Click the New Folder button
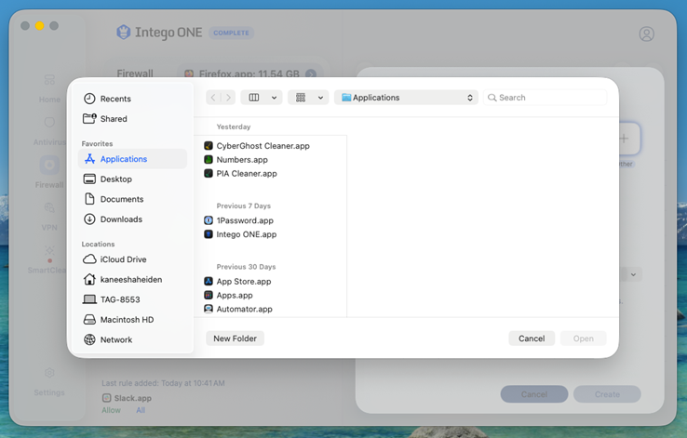Viewport: 687px width, 438px height. [x=235, y=338]
